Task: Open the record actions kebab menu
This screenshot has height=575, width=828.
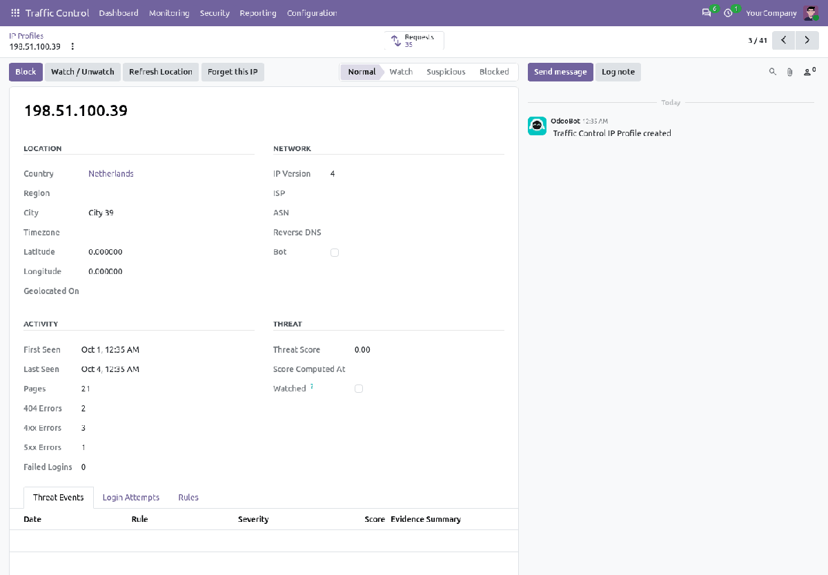Action: (72, 47)
